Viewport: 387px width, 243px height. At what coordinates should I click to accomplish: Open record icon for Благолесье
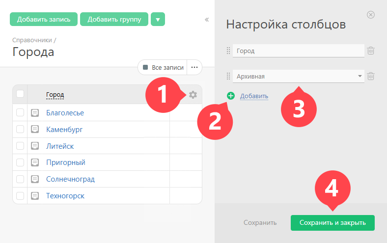pyautogui.click(x=35, y=113)
